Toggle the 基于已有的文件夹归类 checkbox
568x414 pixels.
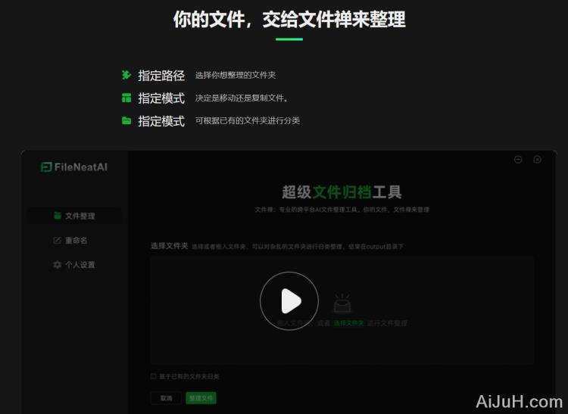click(153, 376)
